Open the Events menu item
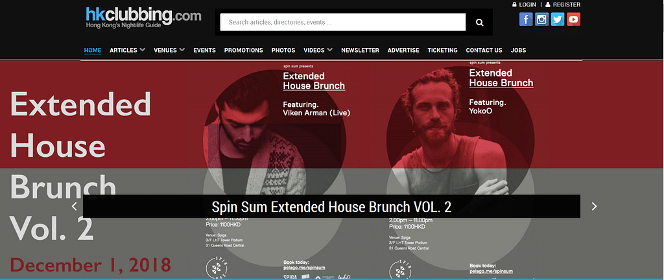 [x=204, y=50]
